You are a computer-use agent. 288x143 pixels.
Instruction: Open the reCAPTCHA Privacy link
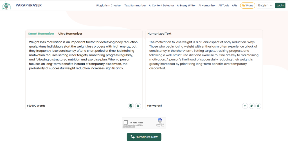(158, 126)
